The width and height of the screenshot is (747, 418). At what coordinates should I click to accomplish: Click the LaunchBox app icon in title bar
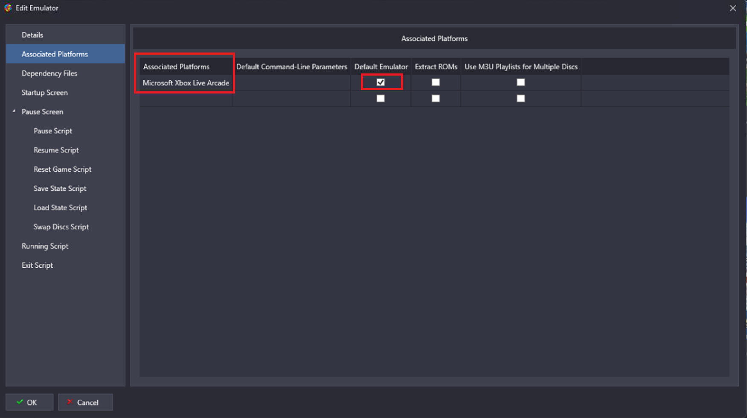8,8
